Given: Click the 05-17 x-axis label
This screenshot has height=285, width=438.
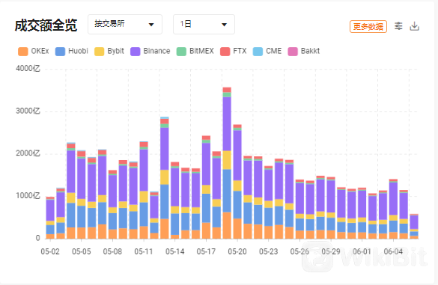Looking at the screenshot, I should 206,252.
